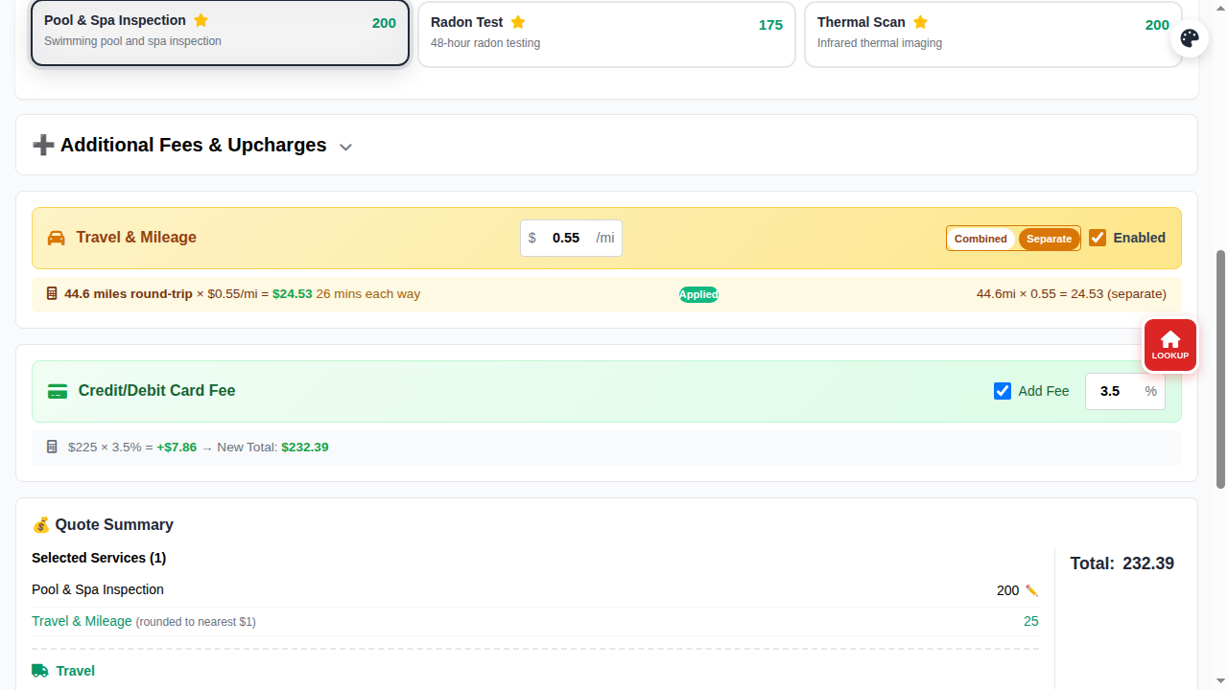Click pencil icon to edit Pool & Spa price

[1031, 590]
